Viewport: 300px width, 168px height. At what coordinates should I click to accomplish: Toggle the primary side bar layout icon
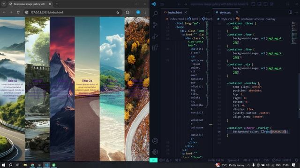click(253, 4)
